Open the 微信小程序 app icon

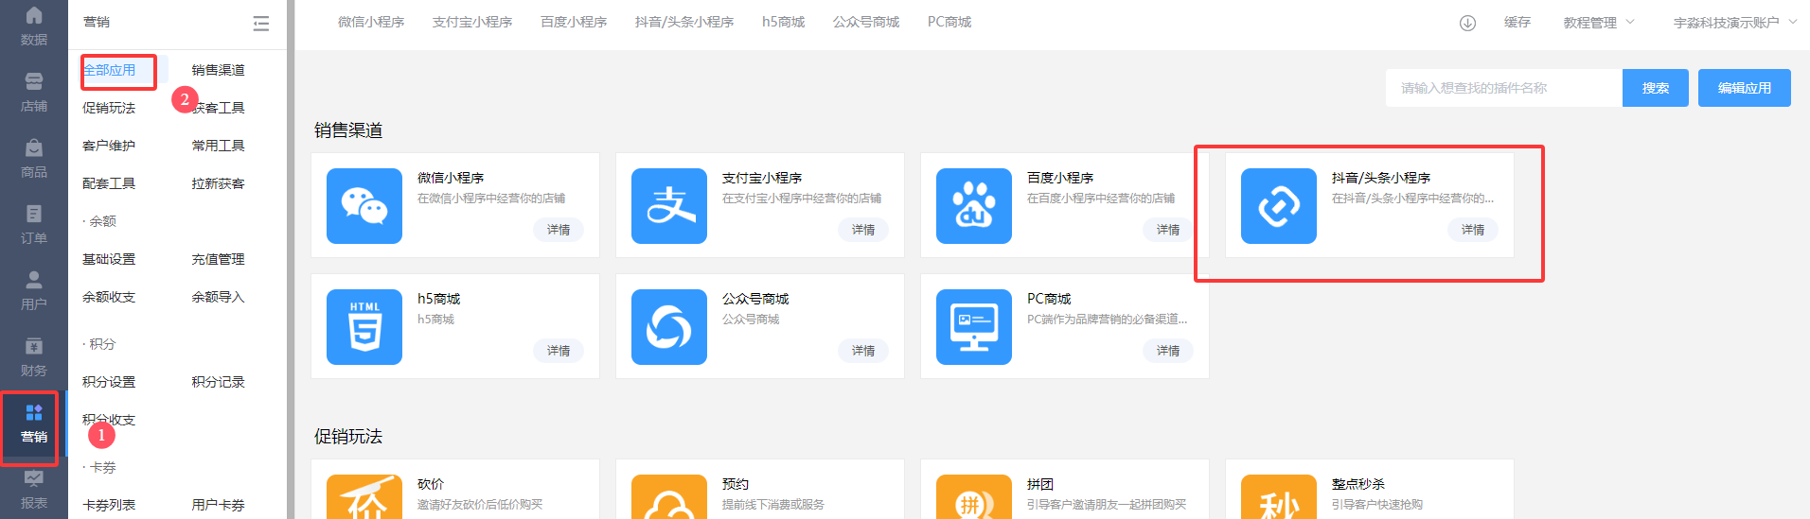pyautogui.click(x=364, y=206)
